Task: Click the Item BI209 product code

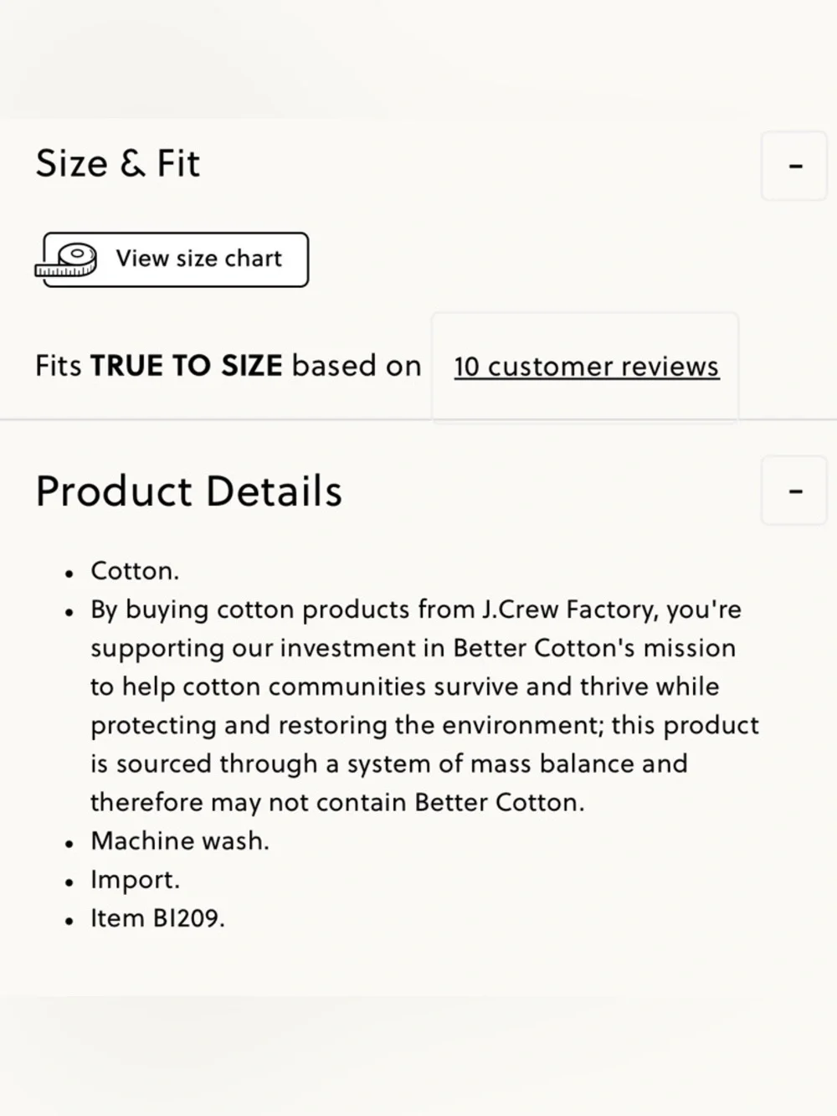Action: click(157, 918)
